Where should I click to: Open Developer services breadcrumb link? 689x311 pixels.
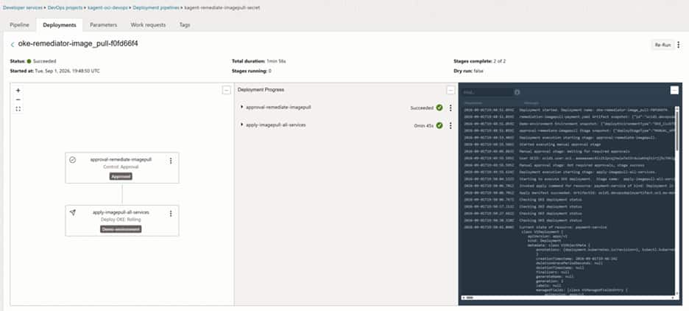[21, 8]
